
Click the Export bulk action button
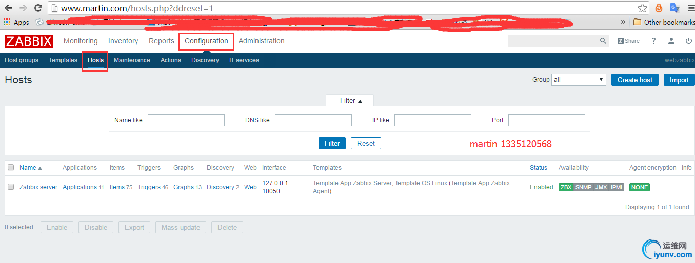click(x=134, y=227)
